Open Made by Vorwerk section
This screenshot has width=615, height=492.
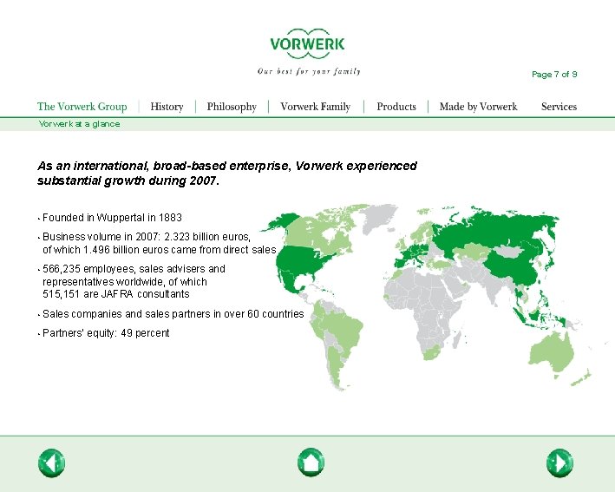[x=478, y=107]
